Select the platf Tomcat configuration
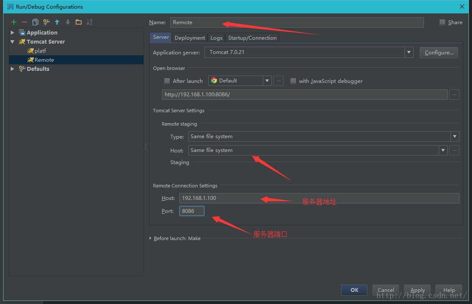The height and width of the screenshot is (304, 472). [x=40, y=51]
